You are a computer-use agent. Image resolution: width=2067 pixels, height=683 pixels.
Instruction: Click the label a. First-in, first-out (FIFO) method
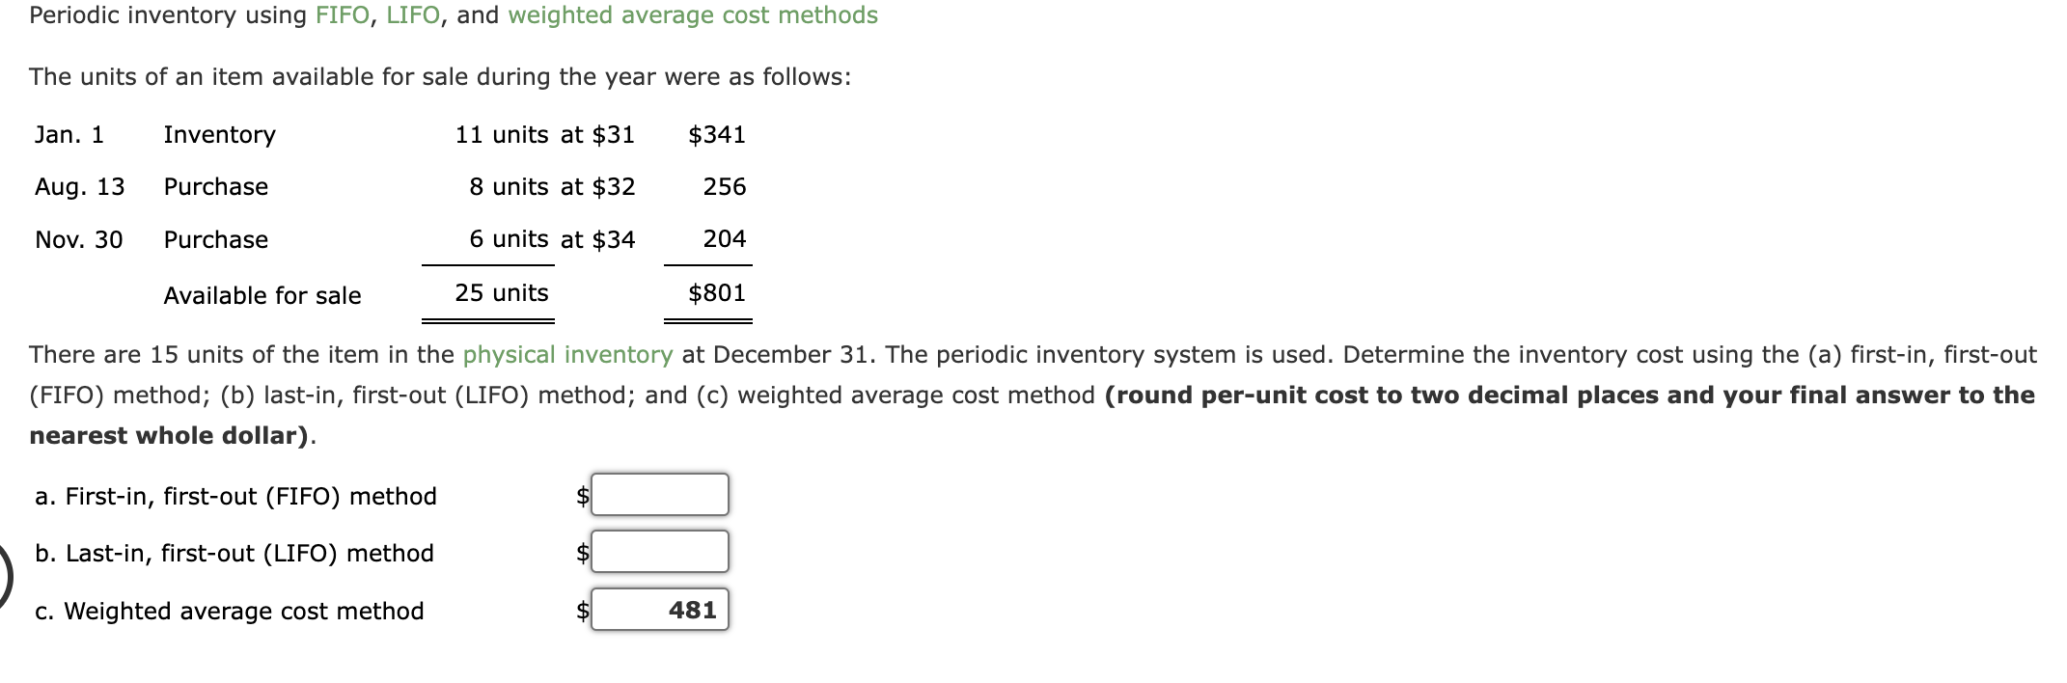[235, 496]
